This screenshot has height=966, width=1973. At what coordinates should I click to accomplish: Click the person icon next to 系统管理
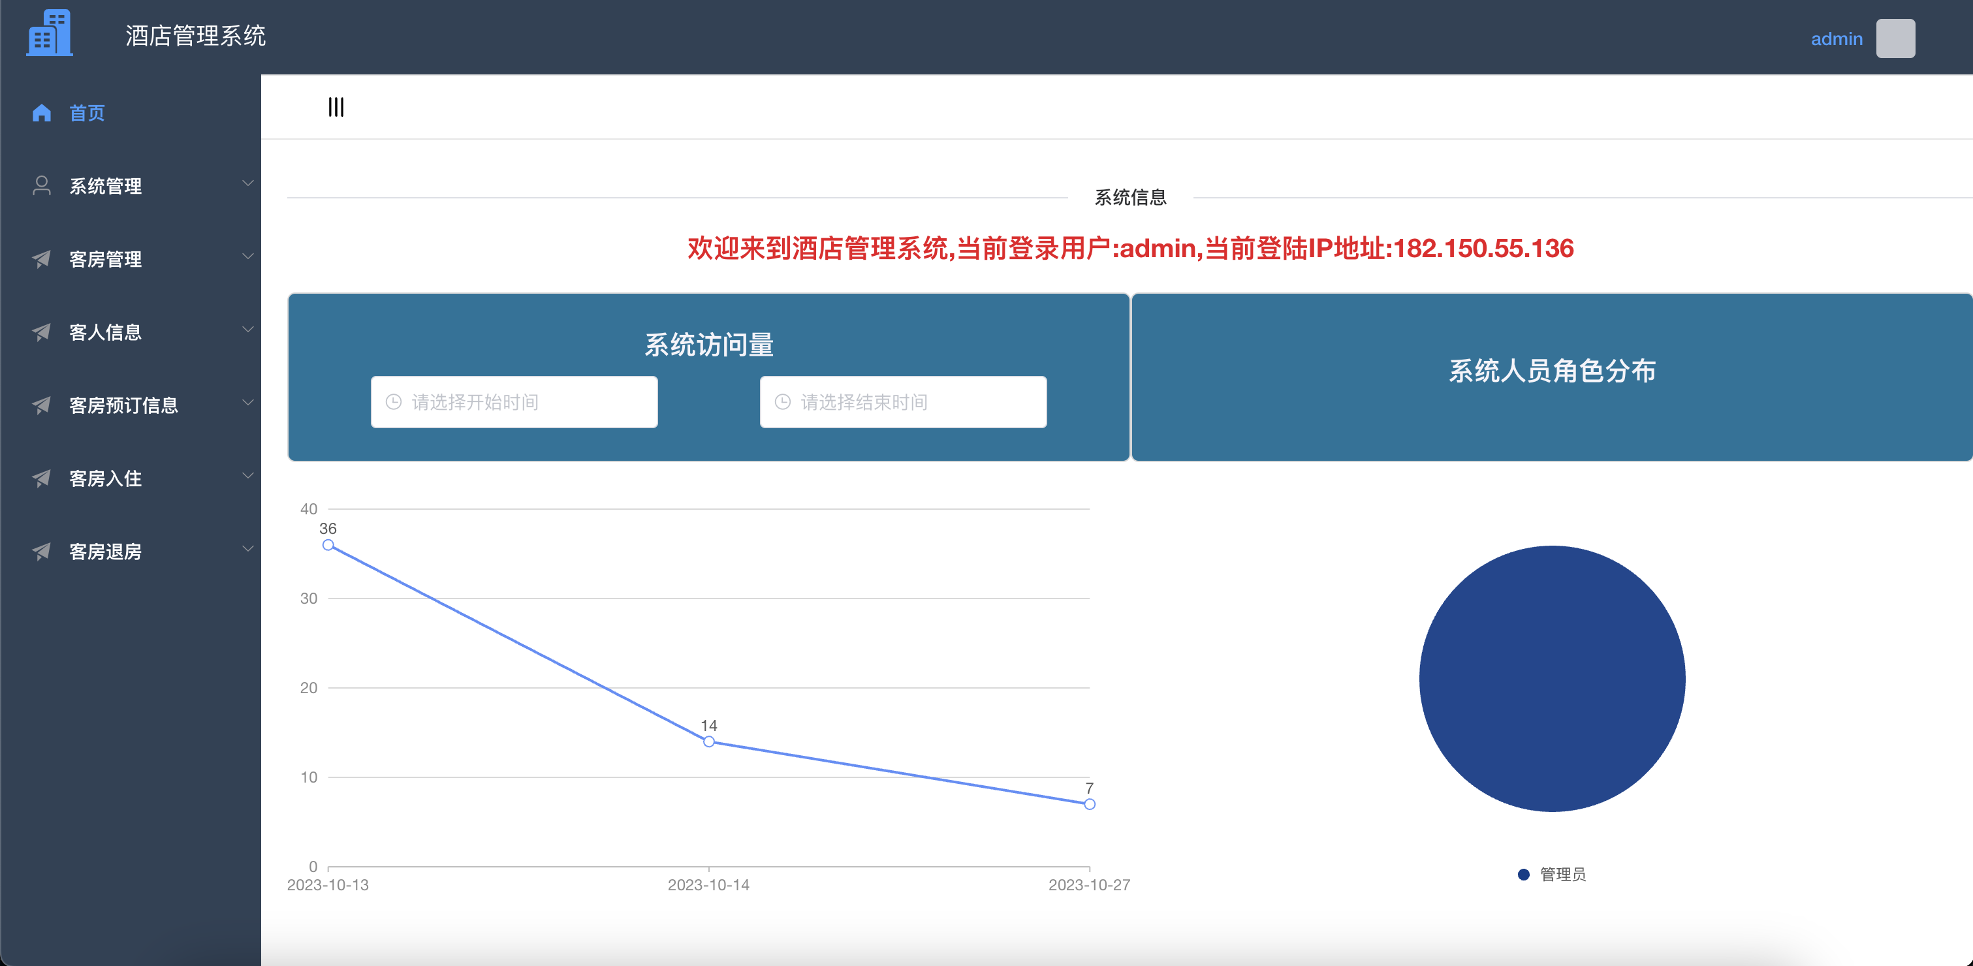tap(41, 185)
